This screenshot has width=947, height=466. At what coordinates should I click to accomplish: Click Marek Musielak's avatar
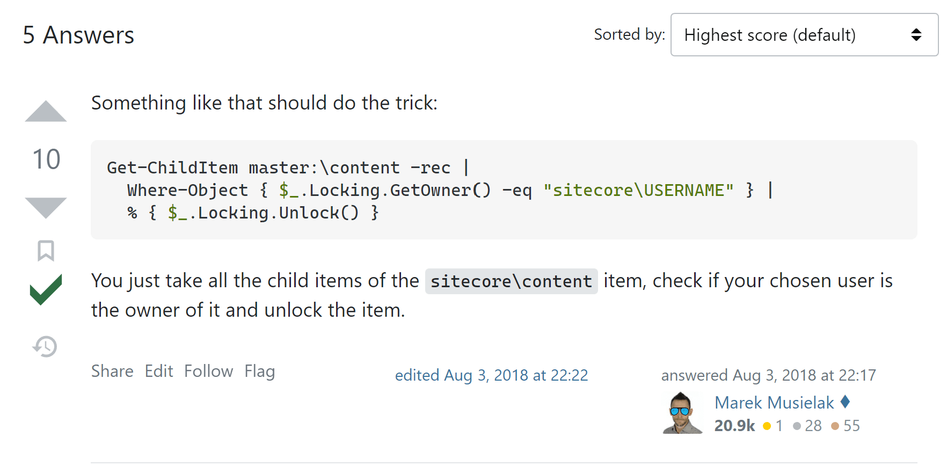tap(682, 412)
